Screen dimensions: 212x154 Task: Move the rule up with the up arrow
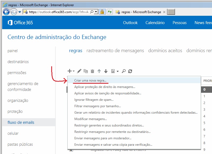99,71
